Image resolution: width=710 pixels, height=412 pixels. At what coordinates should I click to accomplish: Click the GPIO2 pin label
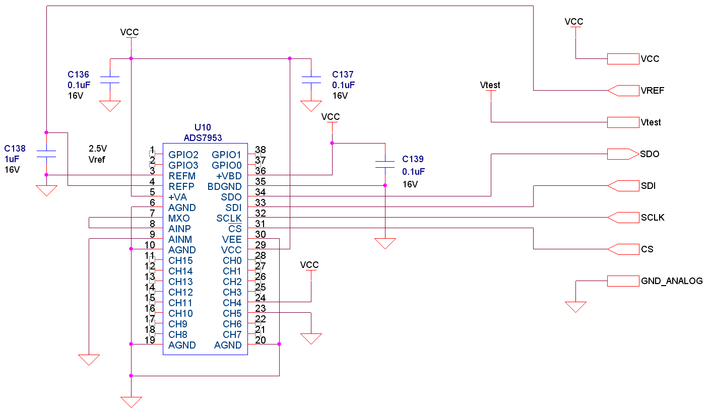tap(183, 155)
